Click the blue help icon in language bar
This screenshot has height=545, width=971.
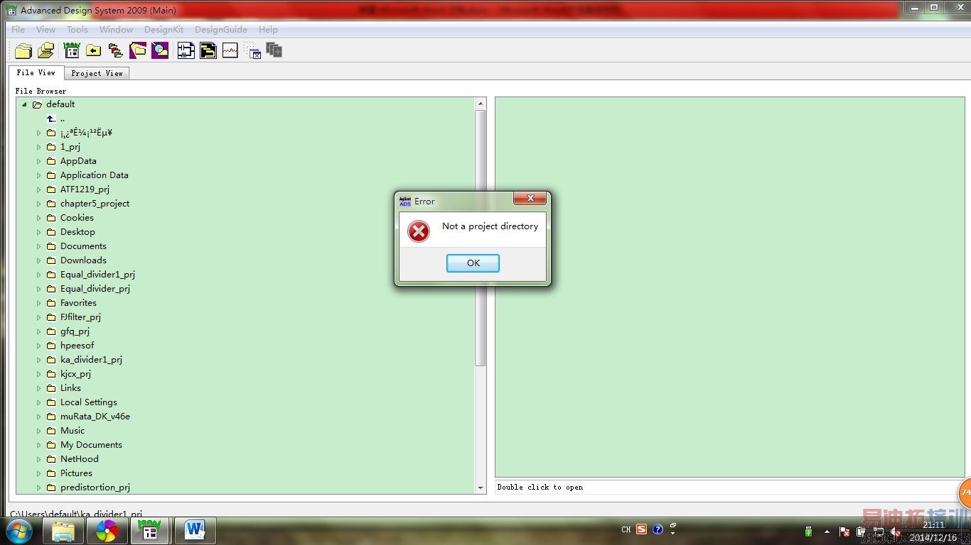pos(658,529)
